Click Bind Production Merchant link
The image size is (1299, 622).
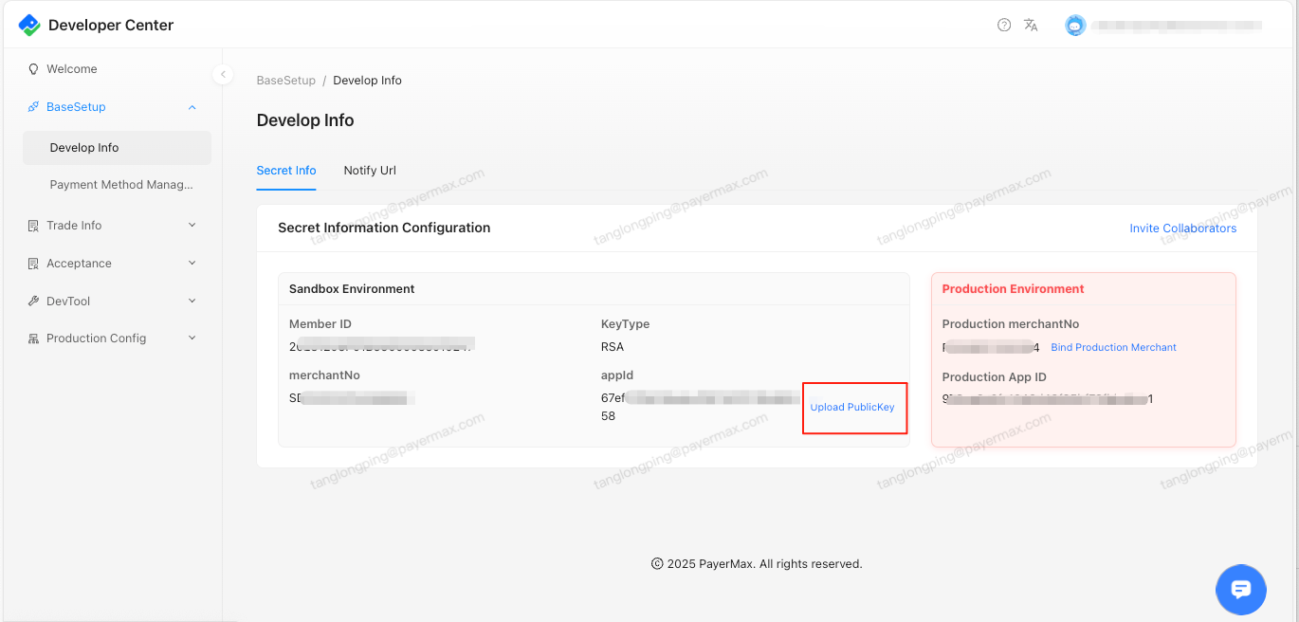[1113, 348]
